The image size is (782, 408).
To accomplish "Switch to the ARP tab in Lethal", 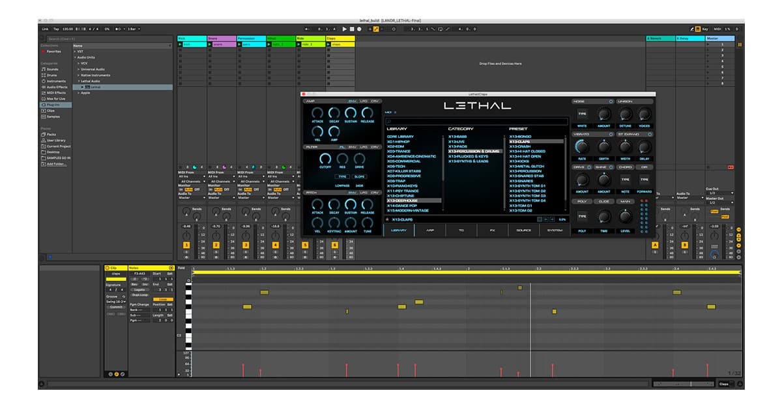I will 430,230.
